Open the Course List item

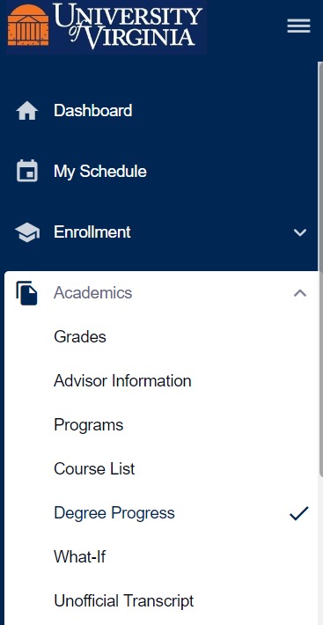[94, 469]
